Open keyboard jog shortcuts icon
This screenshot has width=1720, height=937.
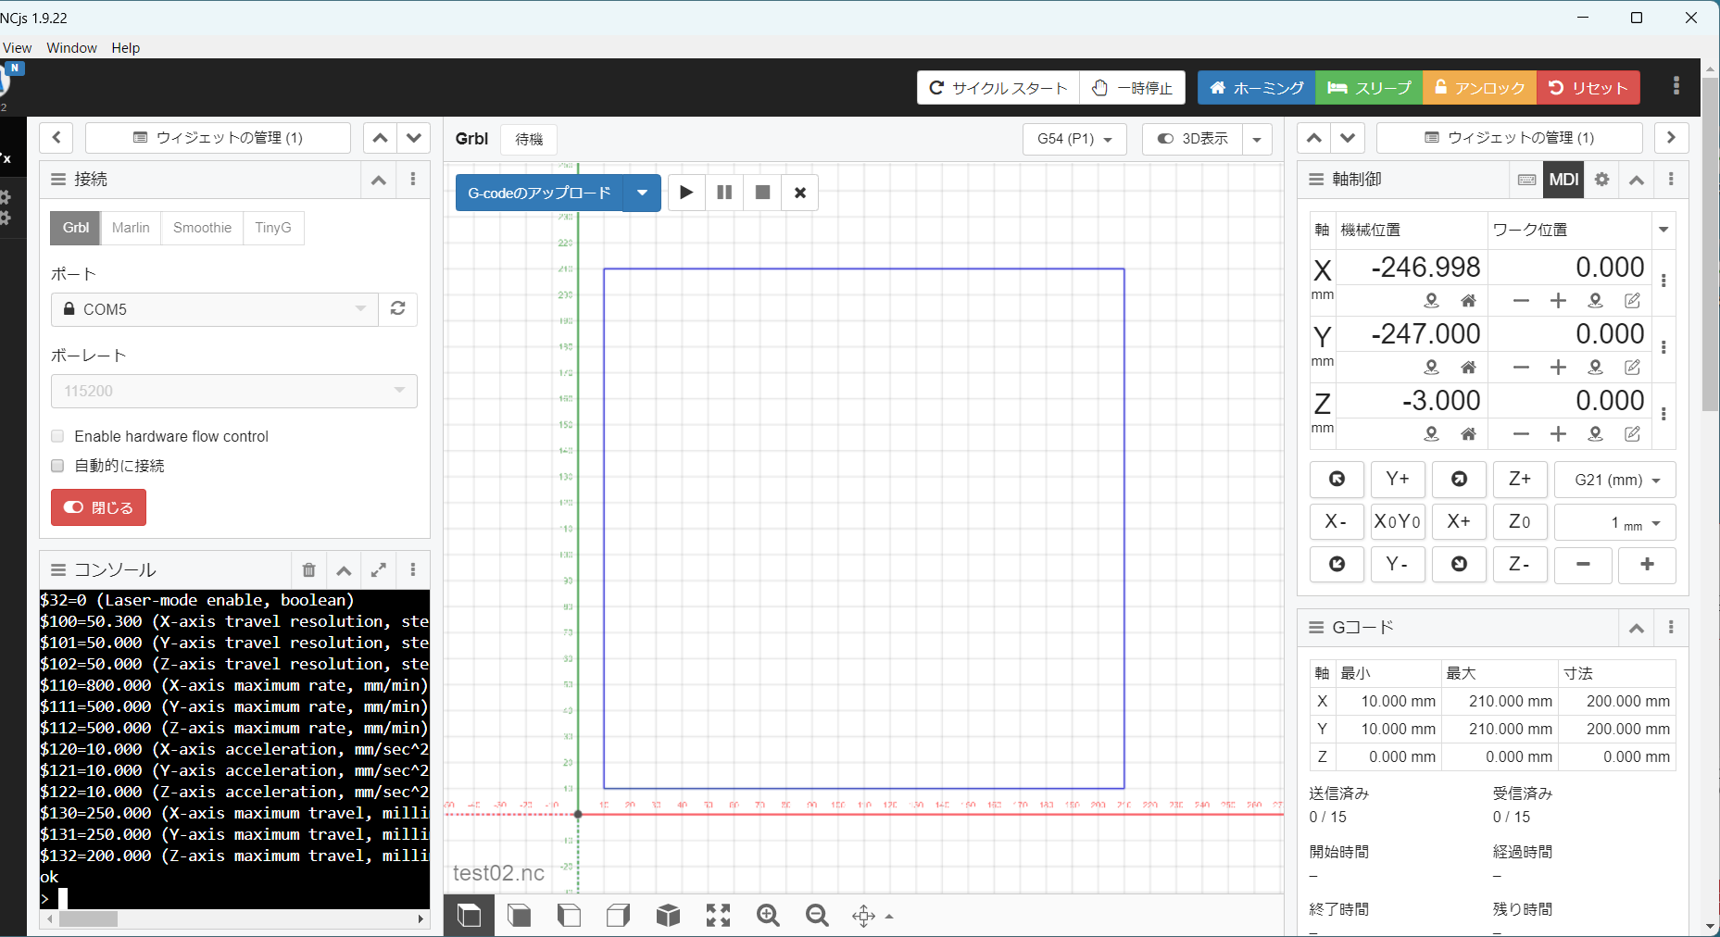point(1527,180)
